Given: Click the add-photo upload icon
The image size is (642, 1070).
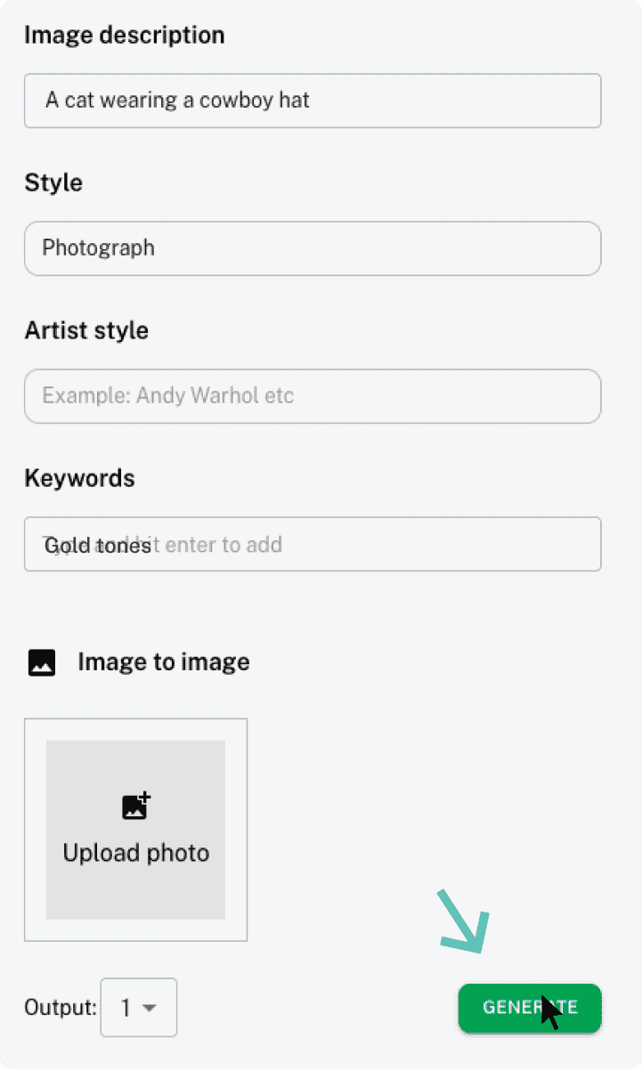Looking at the screenshot, I should click(135, 806).
